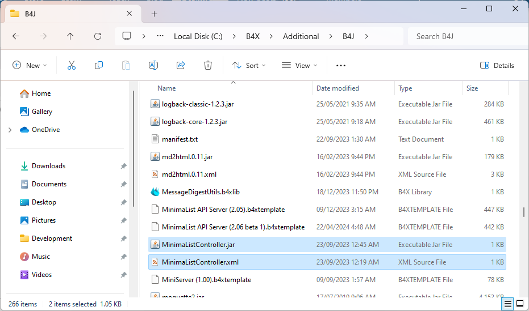Screen dimensions: 529x311
Task: Sort by Name column header
Action: coord(166,88)
